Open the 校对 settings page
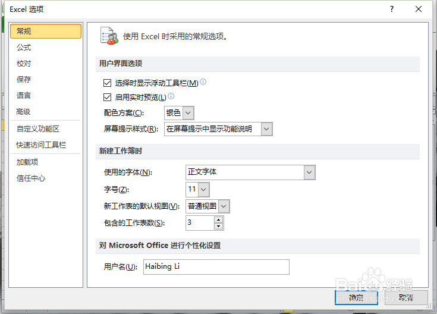Image resolution: width=437 pixels, height=314 pixels. pos(24,64)
